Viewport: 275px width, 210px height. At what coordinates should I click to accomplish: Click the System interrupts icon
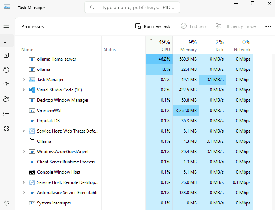32,203
